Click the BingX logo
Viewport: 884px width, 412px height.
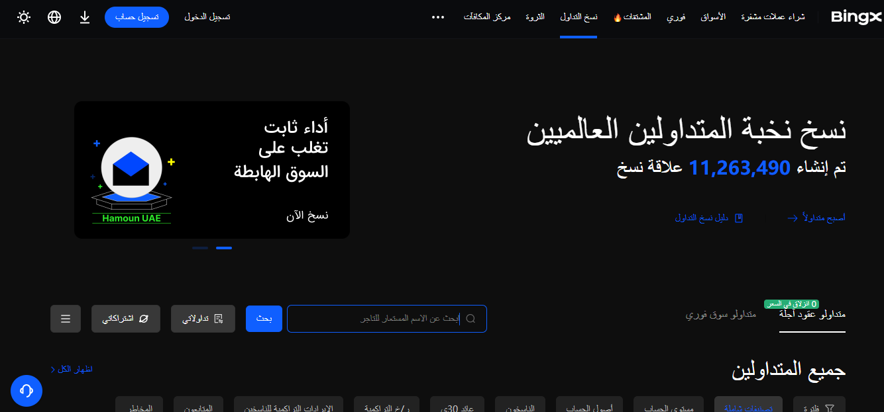point(856,17)
